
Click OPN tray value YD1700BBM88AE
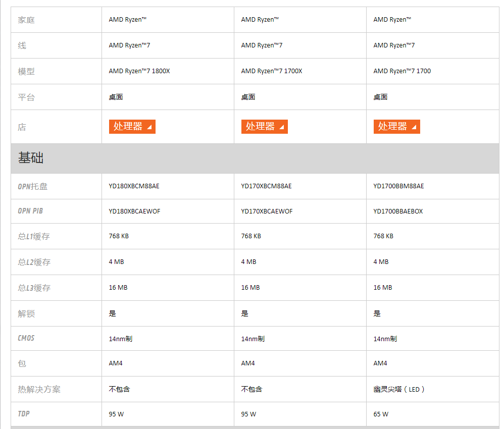click(x=398, y=186)
